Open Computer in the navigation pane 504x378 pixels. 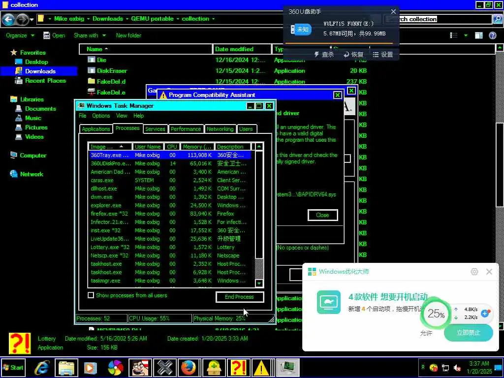coord(33,156)
